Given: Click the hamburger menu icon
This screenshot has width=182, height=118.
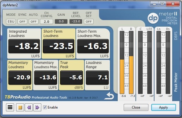Looking at the screenshot, I should click(x=10, y=107).
